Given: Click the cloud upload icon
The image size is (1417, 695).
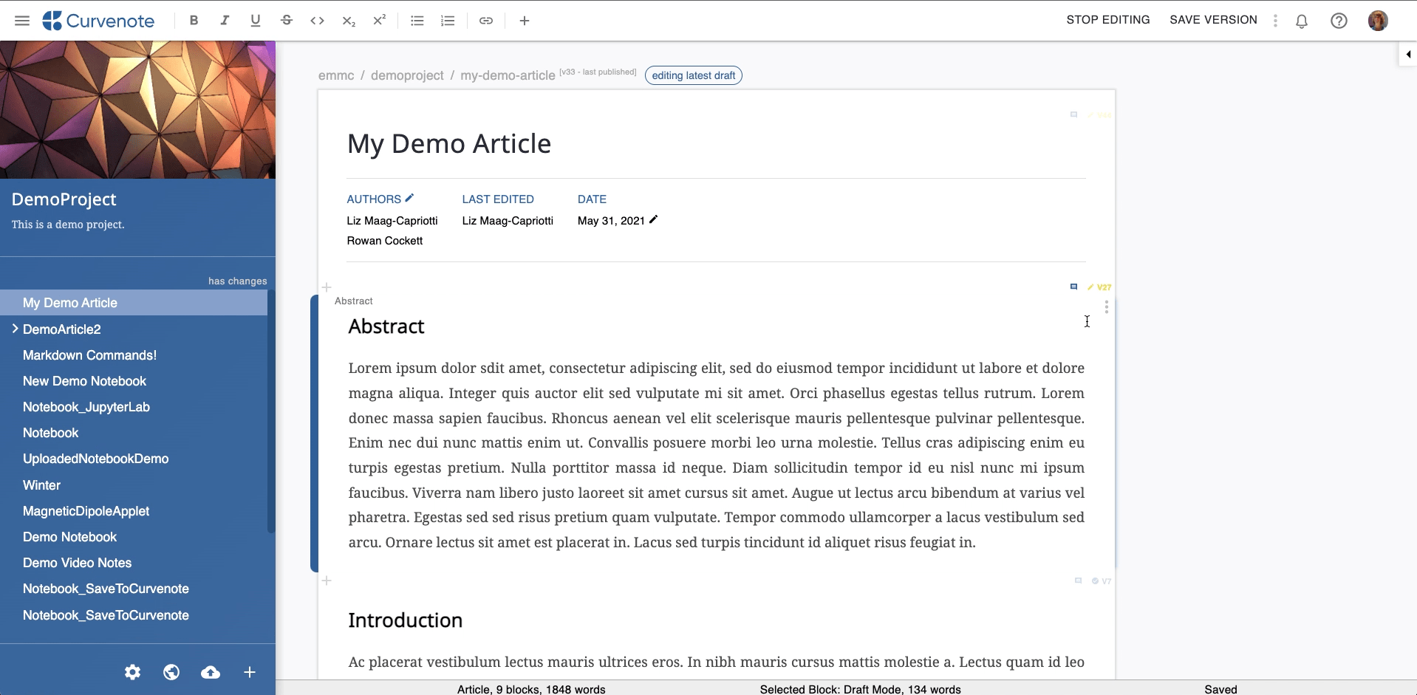Looking at the screenshot, I should point(211,672).
